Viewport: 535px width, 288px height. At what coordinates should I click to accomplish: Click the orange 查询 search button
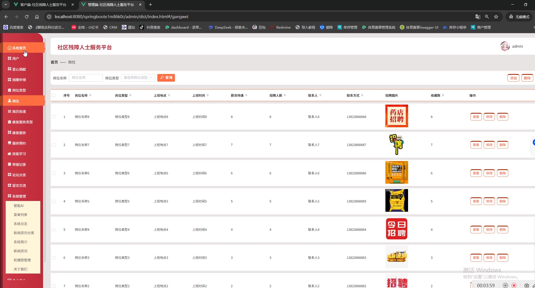click(166, 78)
